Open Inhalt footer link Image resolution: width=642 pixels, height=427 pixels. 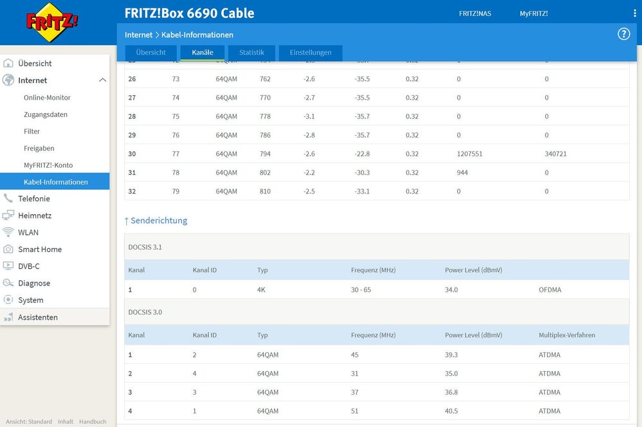click(x=66, y=422)
